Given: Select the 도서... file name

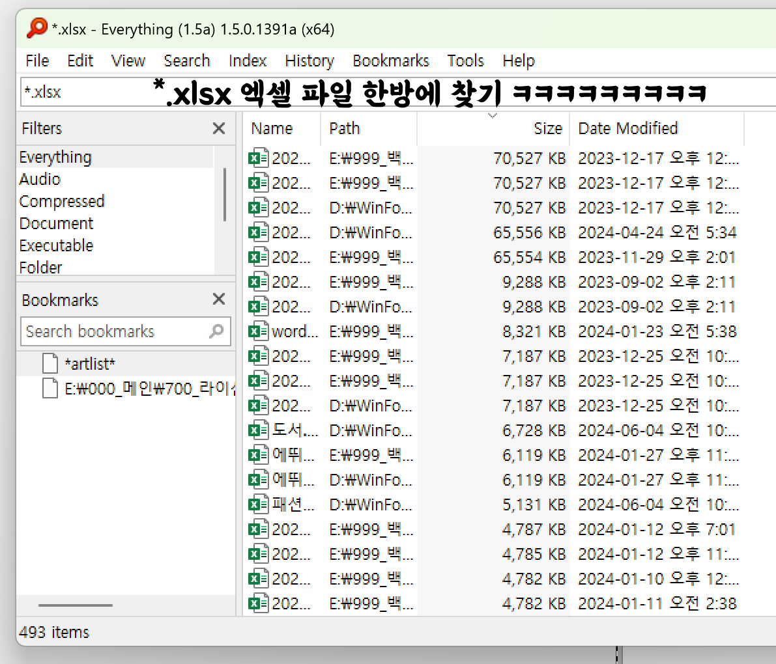Looking at the screenshot, I should [x=295, y=430].
